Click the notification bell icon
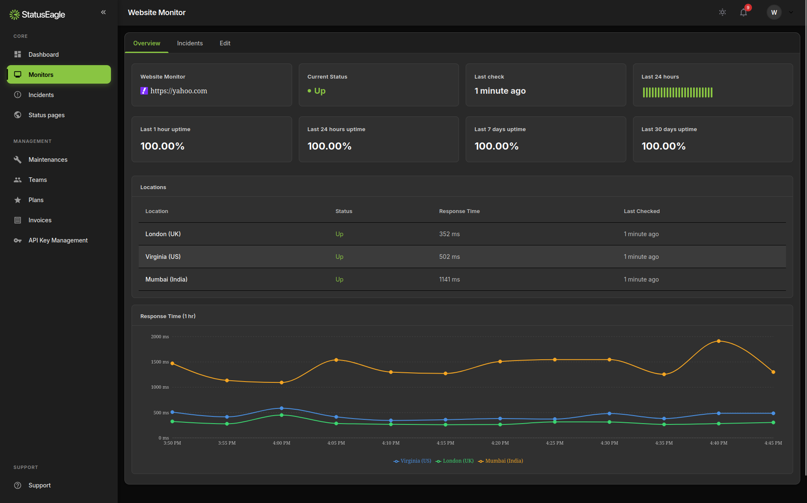807x503 pixels. pyautogui.click(x=743, y=12)
